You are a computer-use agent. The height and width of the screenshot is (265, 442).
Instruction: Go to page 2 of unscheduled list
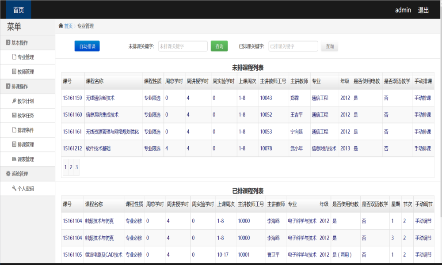pyautogui.click(x=71, y=167)
